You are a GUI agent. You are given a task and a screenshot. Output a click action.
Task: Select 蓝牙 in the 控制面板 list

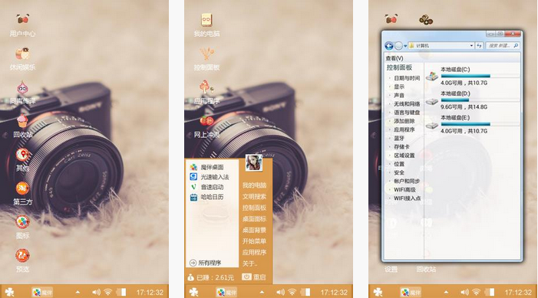click(399, 138)
